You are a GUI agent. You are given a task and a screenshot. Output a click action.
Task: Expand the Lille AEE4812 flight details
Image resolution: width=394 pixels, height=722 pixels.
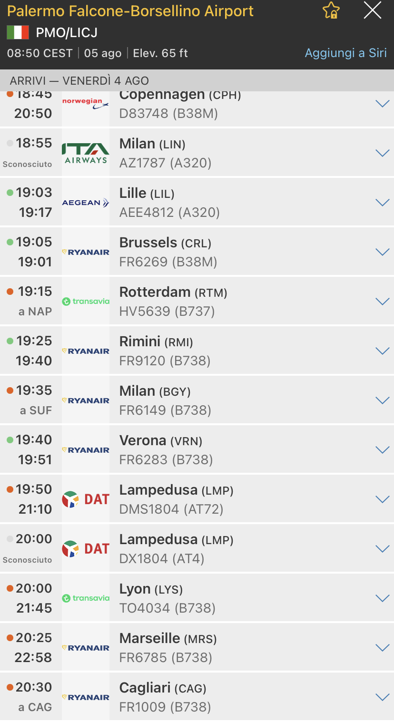[383, 203]
